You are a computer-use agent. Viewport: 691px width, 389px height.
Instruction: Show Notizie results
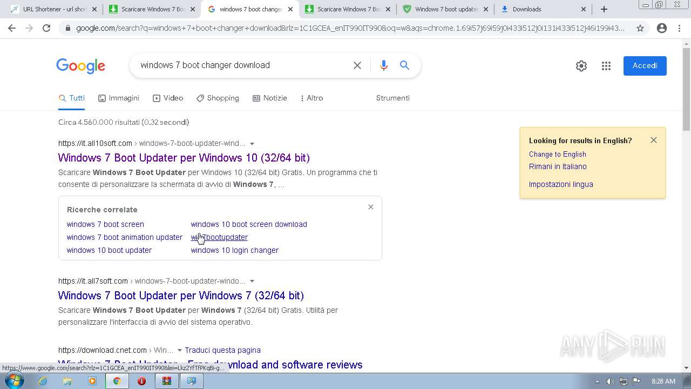[270, 98]
